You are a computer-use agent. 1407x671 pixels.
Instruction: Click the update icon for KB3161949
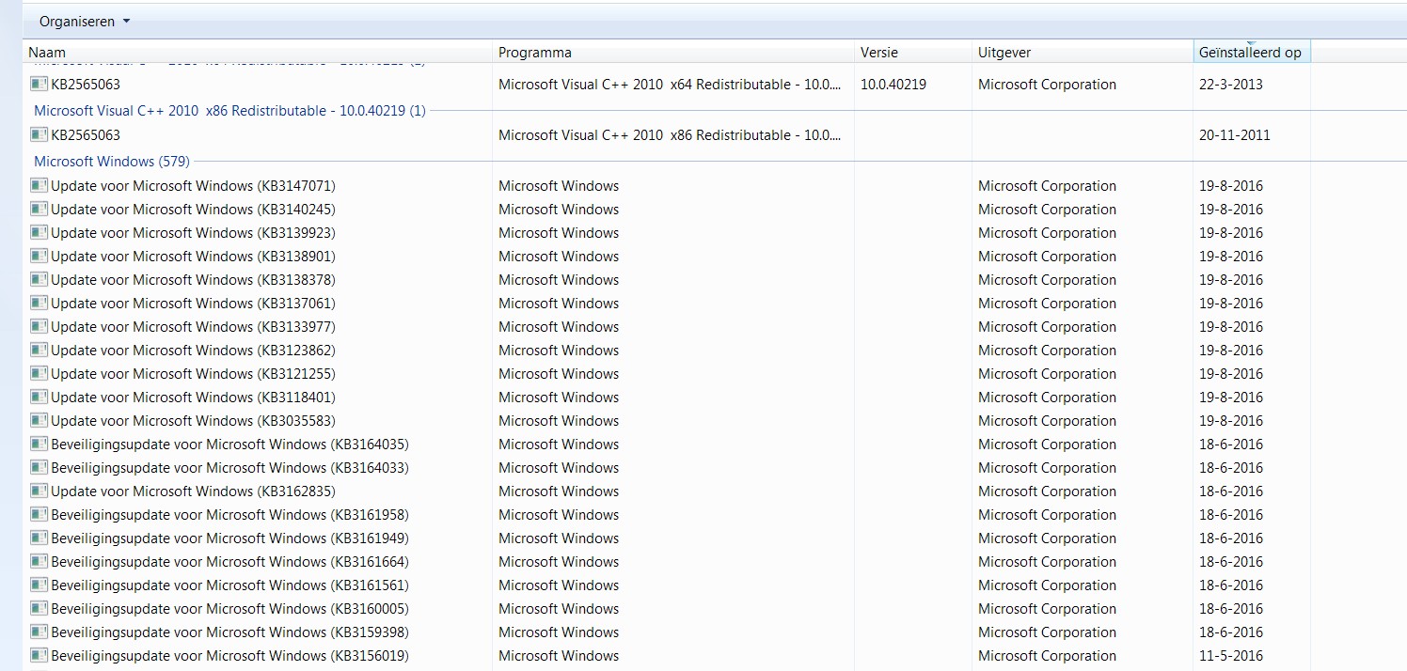40,538
